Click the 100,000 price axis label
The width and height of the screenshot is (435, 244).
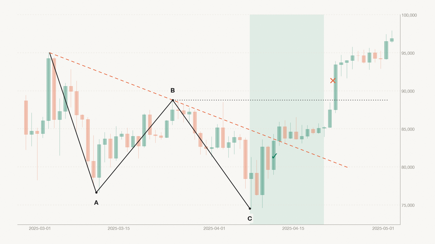[x=409, y=15]
